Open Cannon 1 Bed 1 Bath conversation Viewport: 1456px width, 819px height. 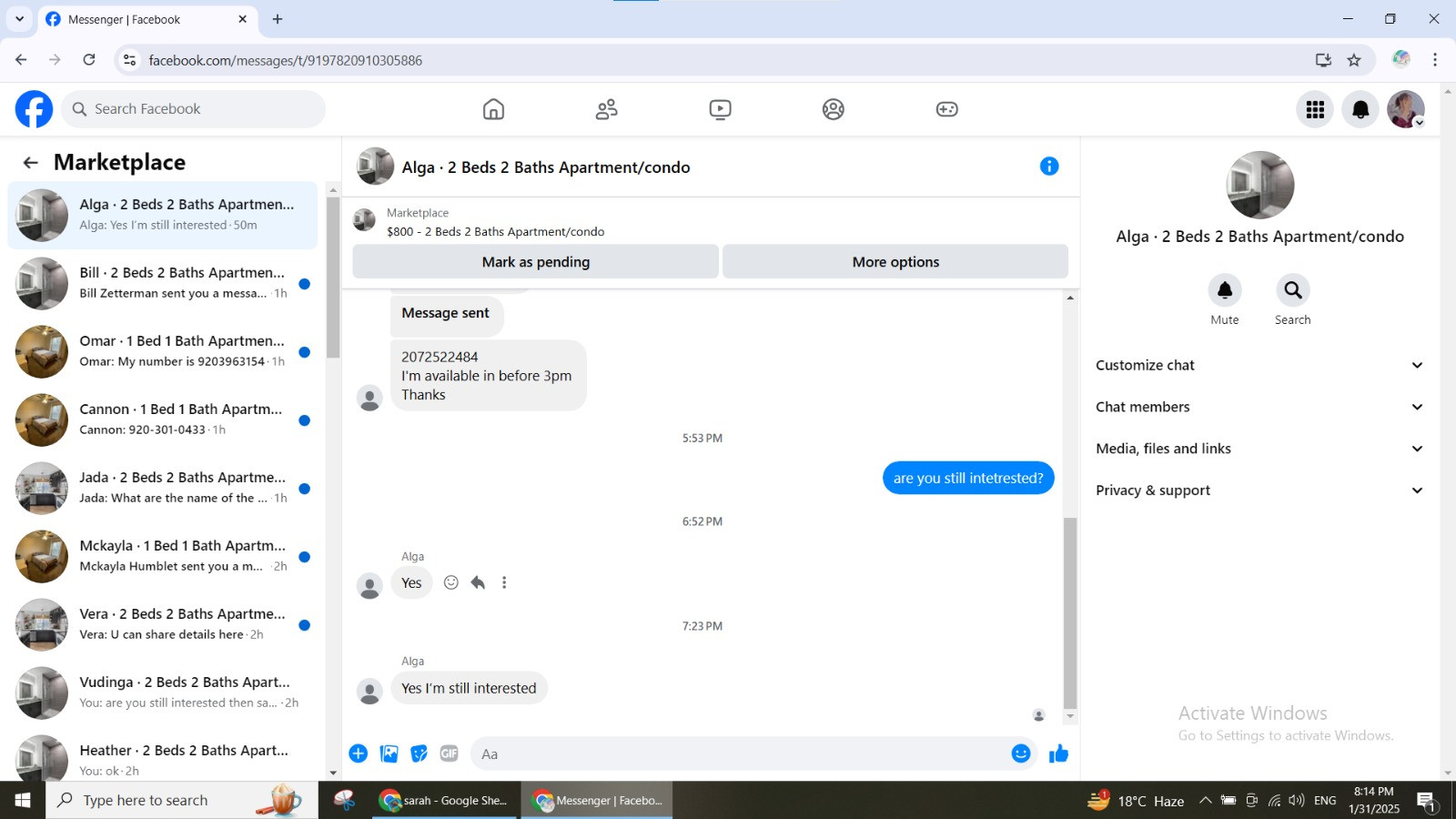coord(163,420)
